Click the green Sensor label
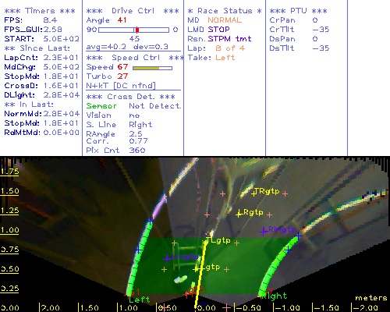390x312 pixels. [101, 106]
